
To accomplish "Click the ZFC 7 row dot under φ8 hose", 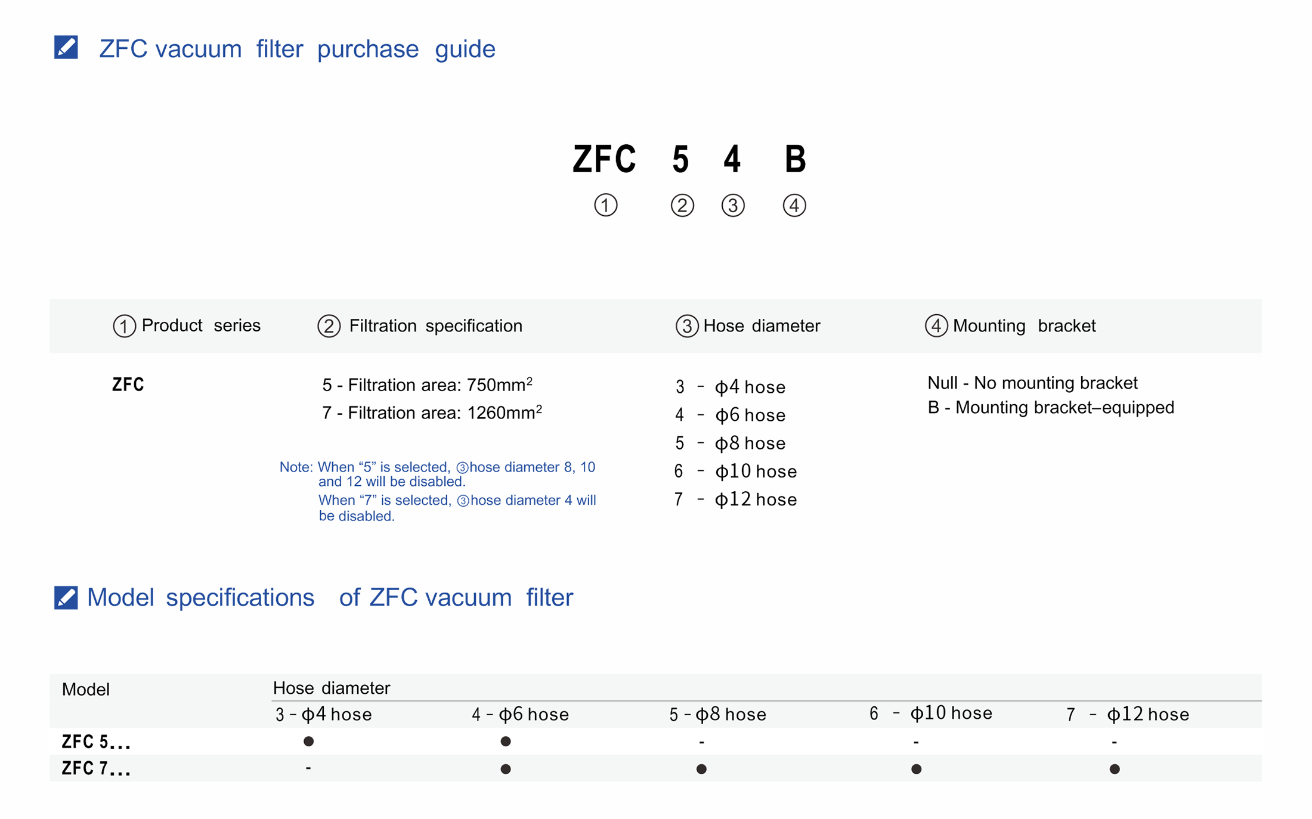I will 701,769.
